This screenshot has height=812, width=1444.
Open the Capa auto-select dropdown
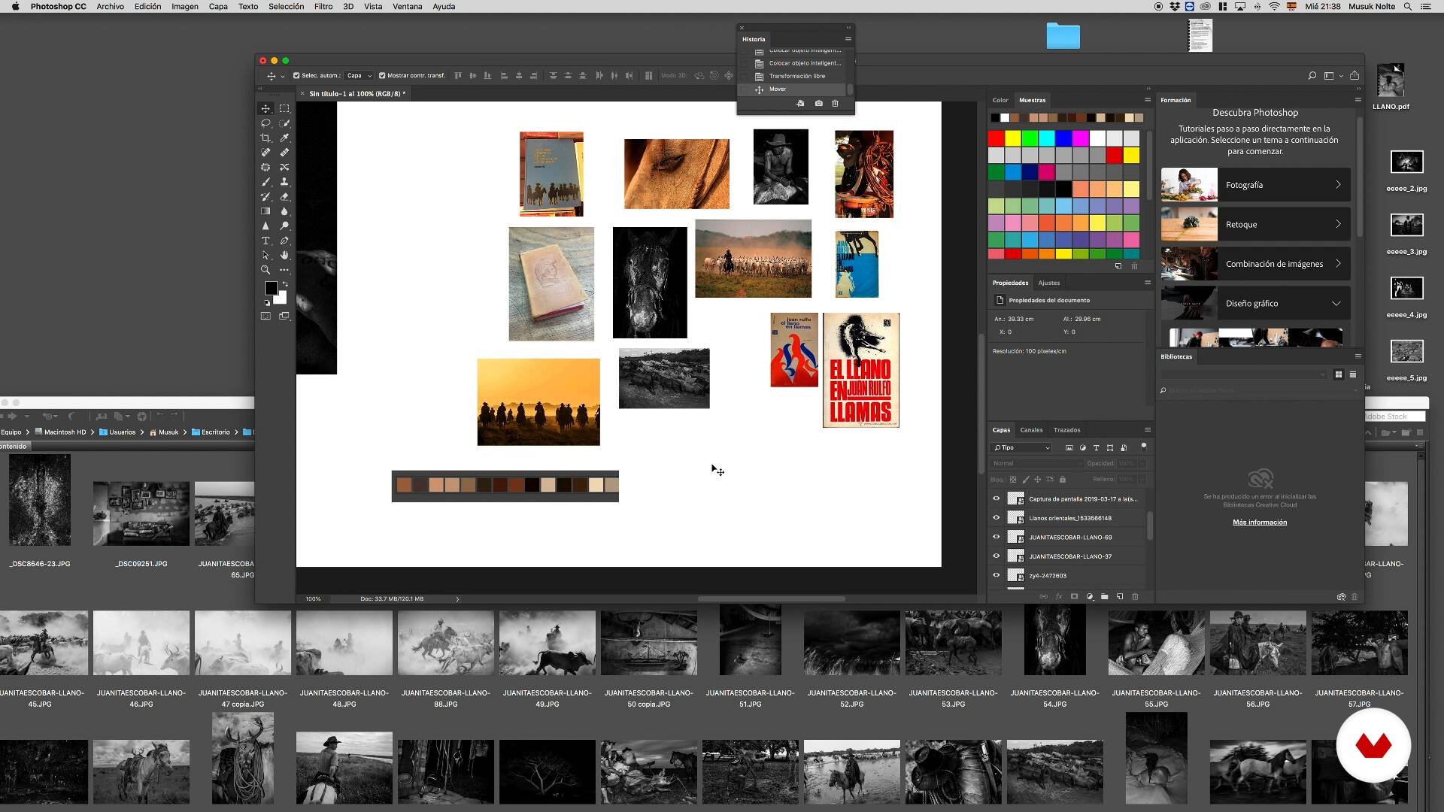(x=359, y=76)
